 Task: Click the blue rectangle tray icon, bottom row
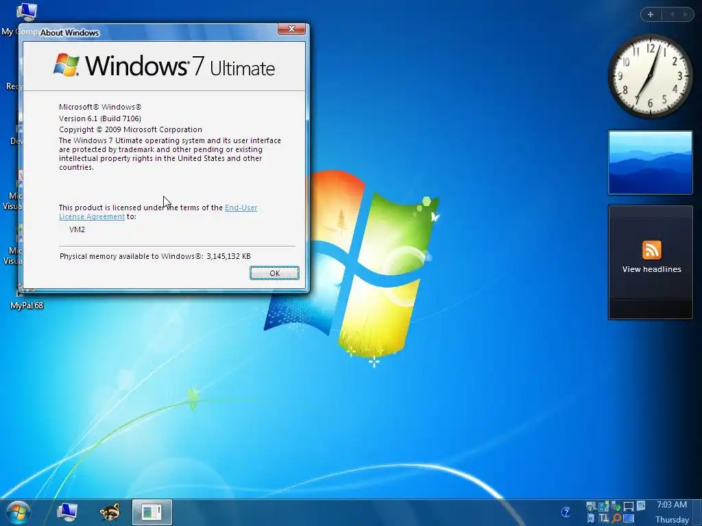629,519
